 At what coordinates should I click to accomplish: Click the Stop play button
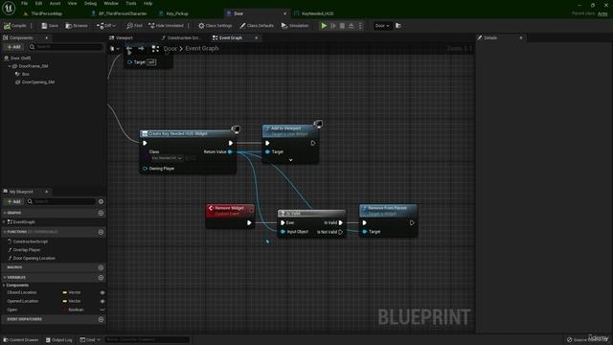point(342,26)
